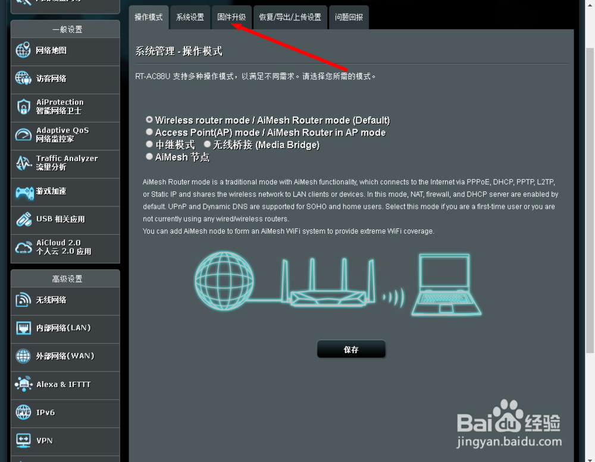The width and height of the screenshot is (595, 462).
Task: Open 智能网络卫士 menu label
Action: pyautogui.click(x=58, y=111)
